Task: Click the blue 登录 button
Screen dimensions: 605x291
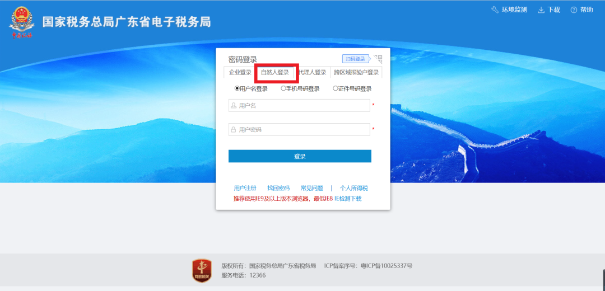Action: (x=300, y=156)
